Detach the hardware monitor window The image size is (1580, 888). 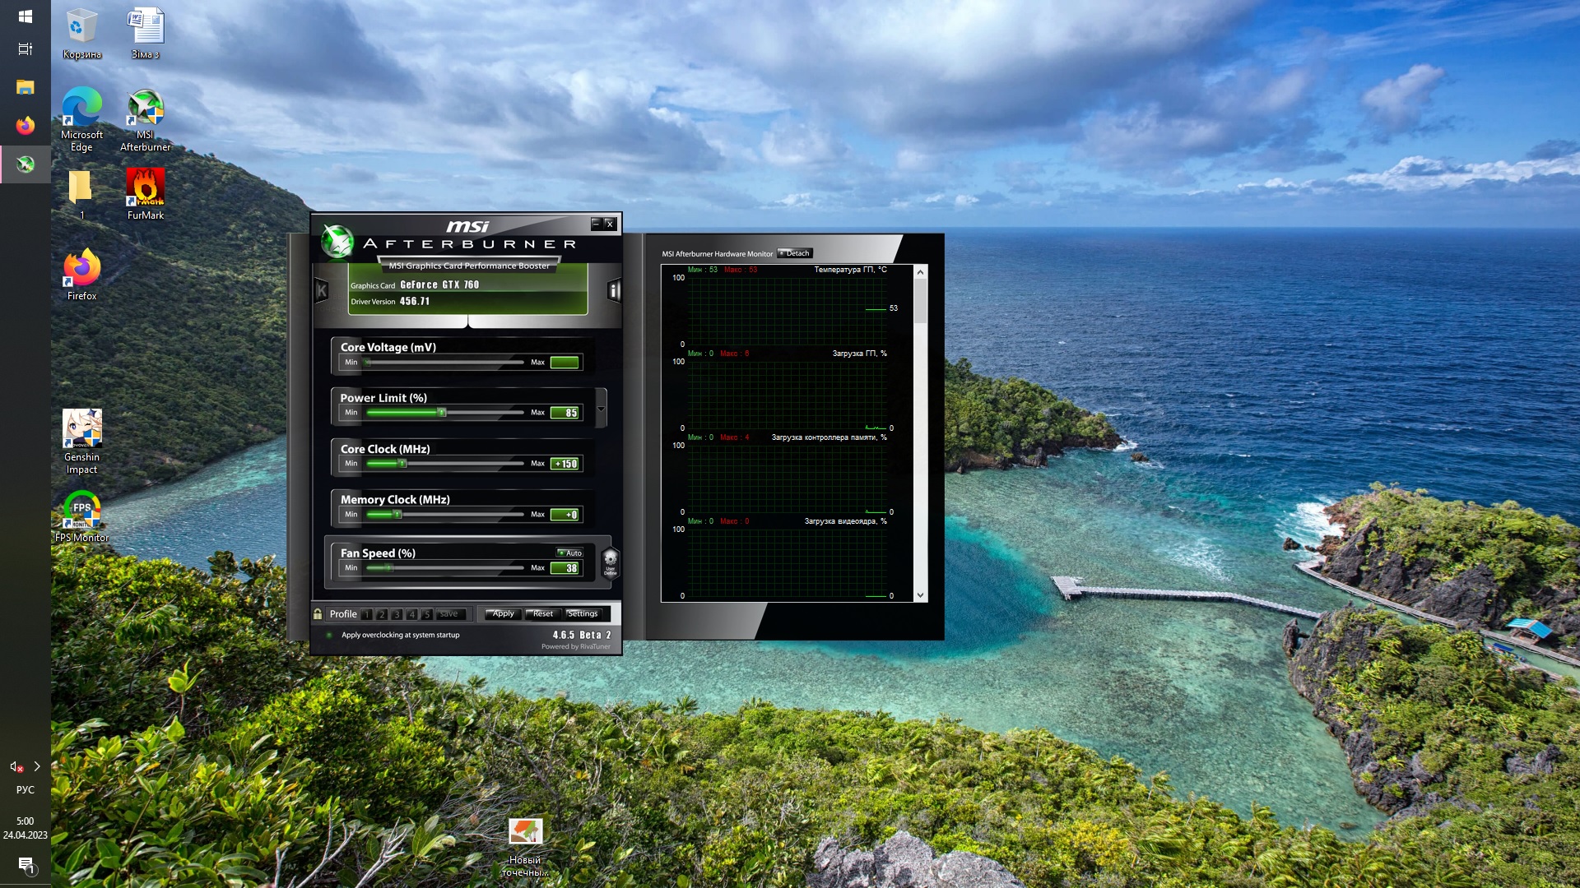pyautogui.click(x=795, y=253)
